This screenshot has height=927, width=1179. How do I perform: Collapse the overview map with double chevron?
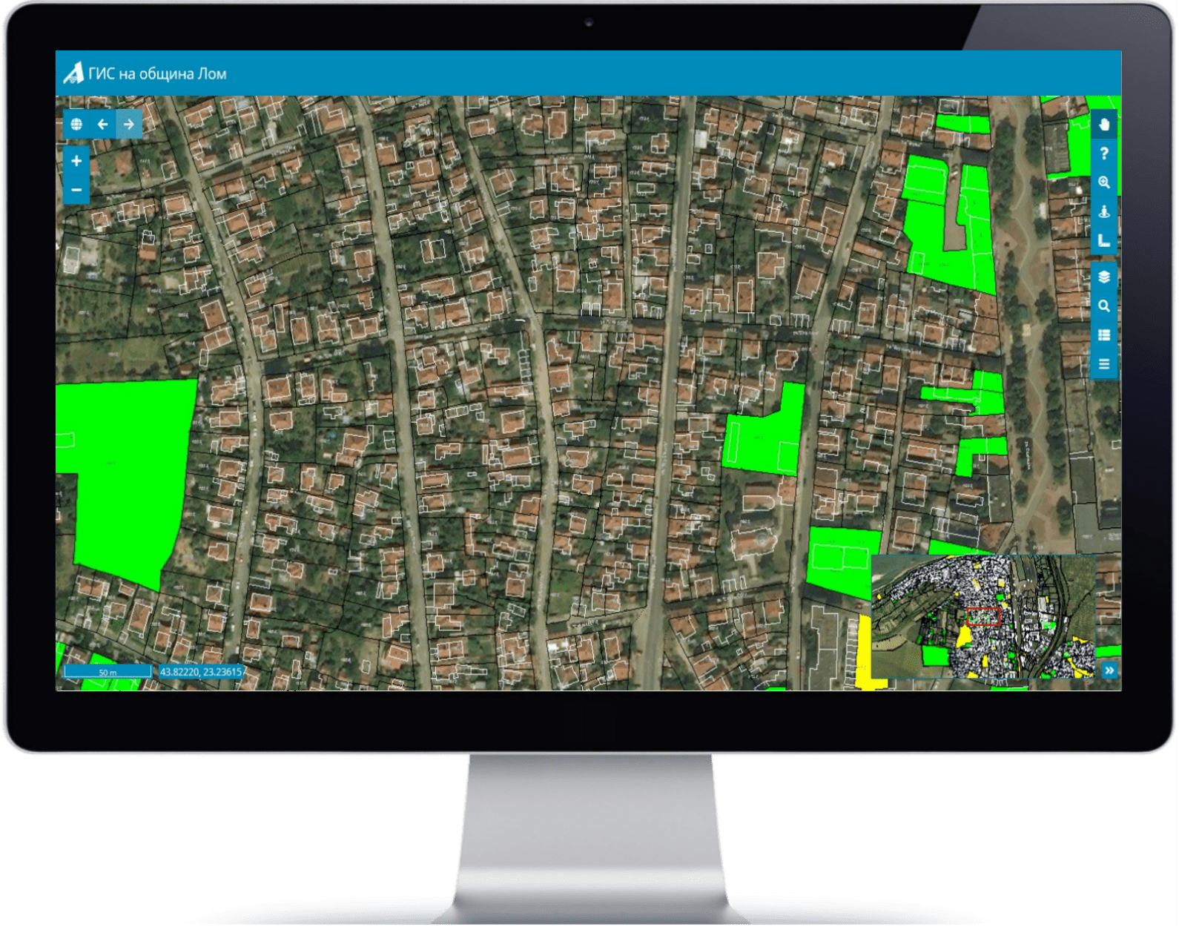click(x=1109, y=670)
